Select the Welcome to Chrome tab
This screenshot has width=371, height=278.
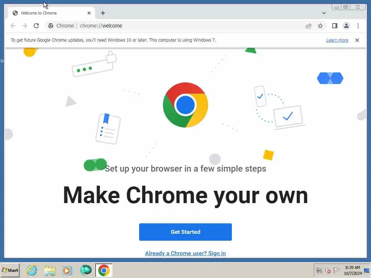tap(51, 13)
